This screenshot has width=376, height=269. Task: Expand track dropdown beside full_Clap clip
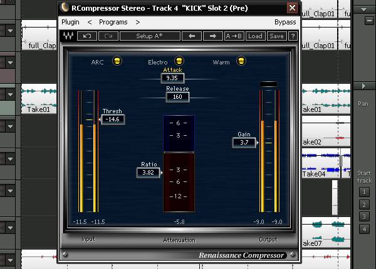coord(10,31)
